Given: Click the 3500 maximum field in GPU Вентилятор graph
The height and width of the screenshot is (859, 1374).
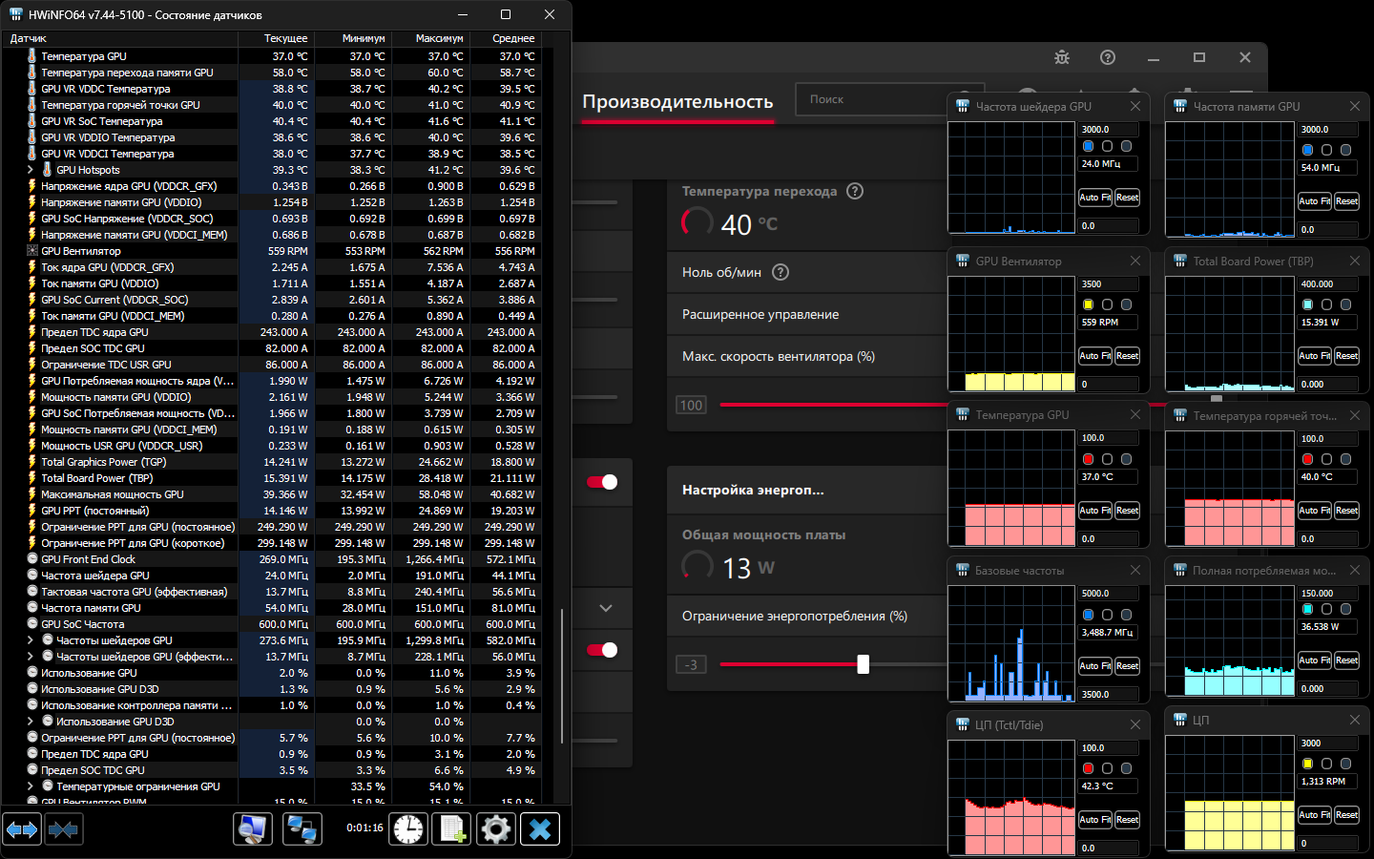Looking at the screenshot, I should (1109, 284).
